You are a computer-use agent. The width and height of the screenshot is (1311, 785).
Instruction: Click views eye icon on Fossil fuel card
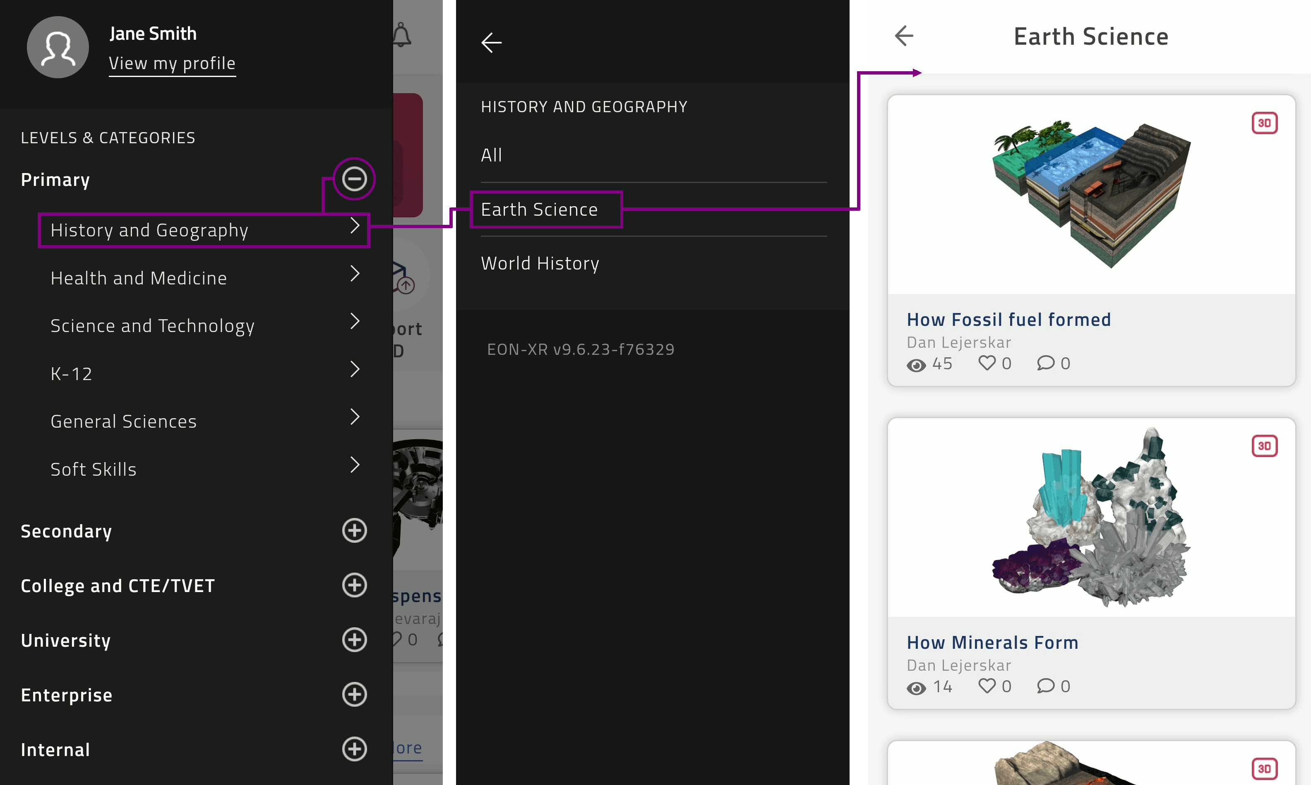pyautogui.click(x=916, y=365)
